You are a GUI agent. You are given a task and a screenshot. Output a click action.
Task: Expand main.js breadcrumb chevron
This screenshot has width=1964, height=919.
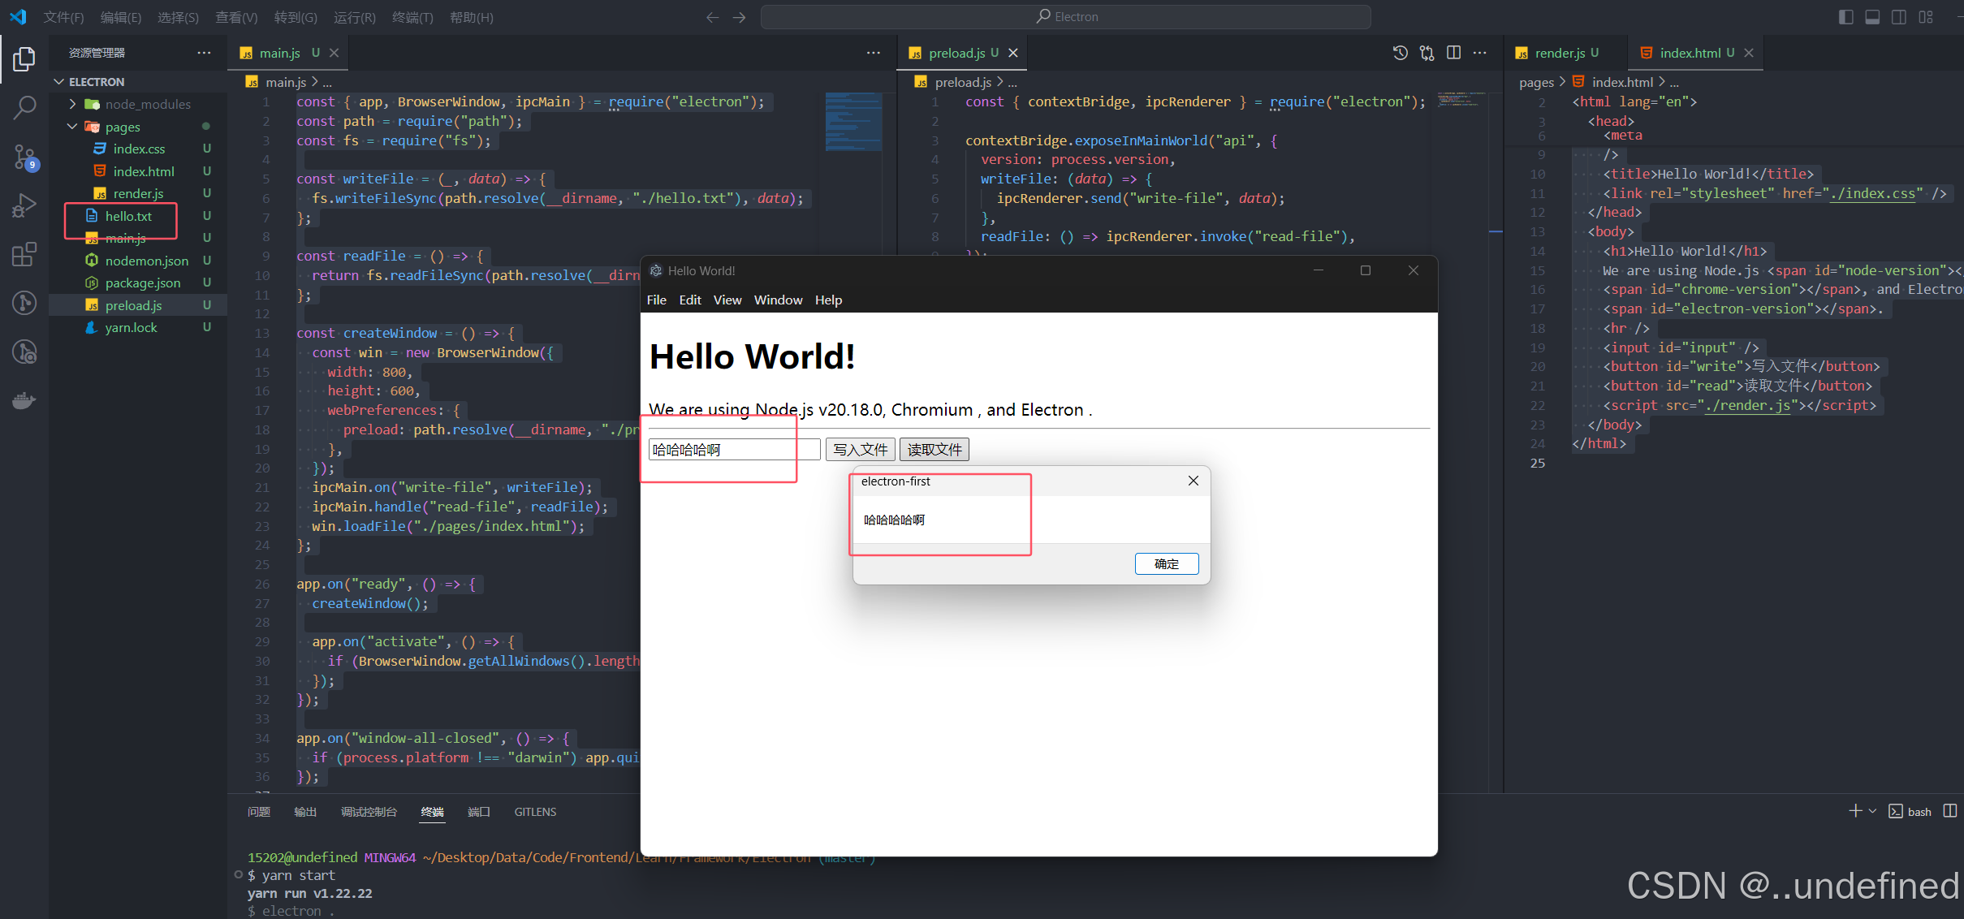coord(315,82)
